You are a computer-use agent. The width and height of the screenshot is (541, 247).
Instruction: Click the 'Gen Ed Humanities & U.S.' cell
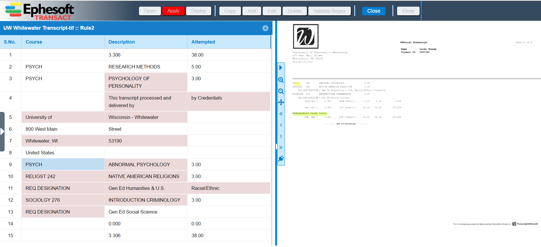[x=146, y=188]
